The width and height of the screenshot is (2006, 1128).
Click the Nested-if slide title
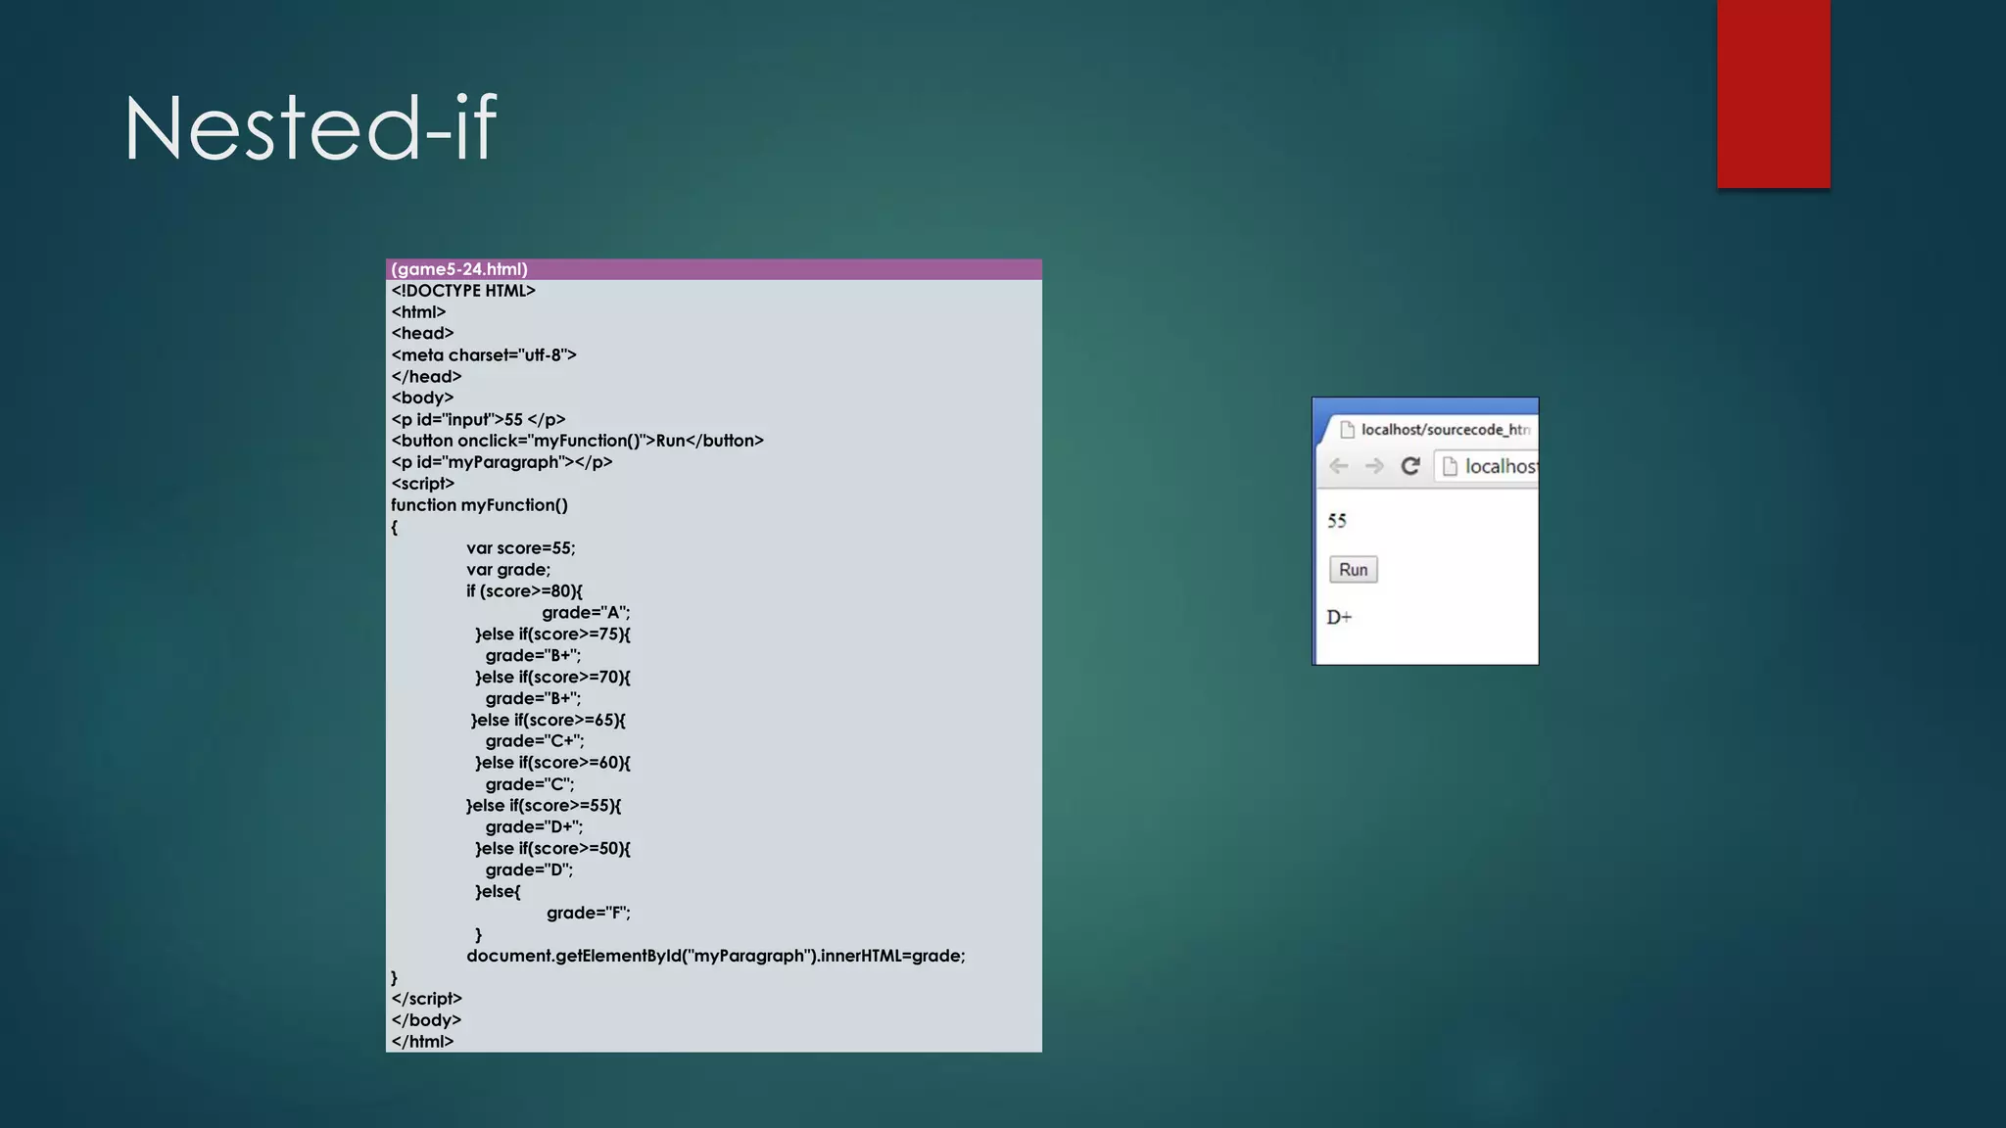pyautogui.click(x=310, y=127)
